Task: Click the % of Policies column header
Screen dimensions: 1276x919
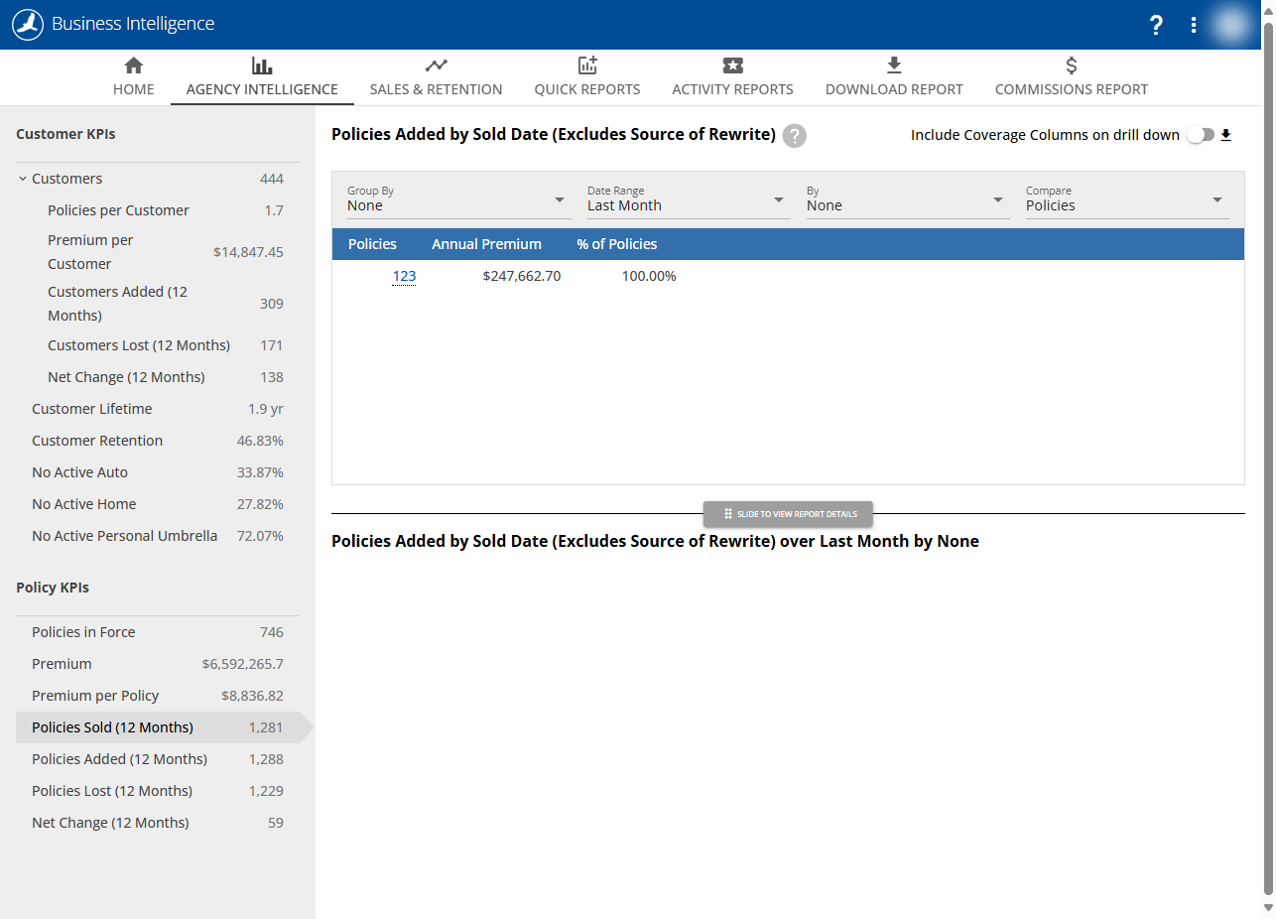Action: point(617,244)
